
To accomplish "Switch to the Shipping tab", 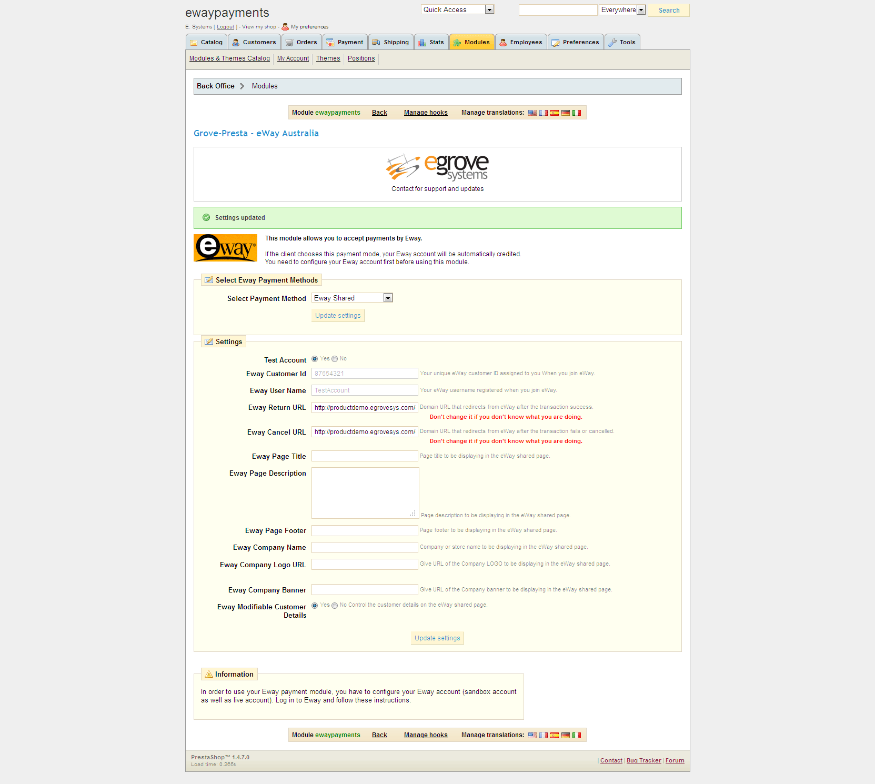I will coord(391,42).
